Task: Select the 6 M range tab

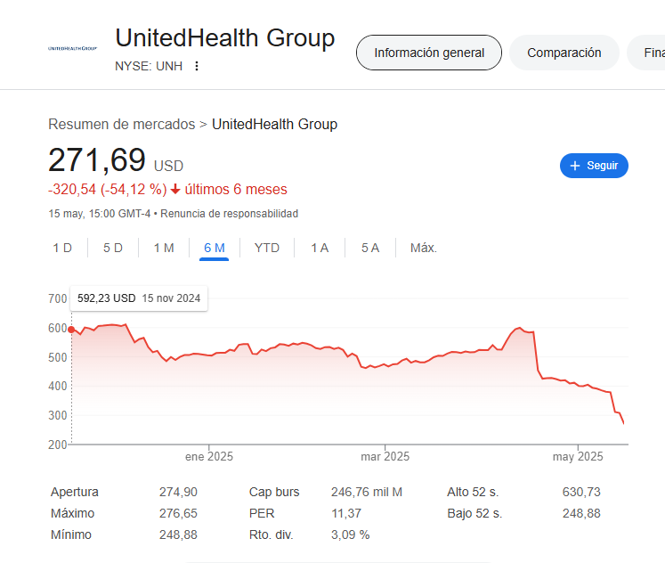Action: tap(215, 248)
